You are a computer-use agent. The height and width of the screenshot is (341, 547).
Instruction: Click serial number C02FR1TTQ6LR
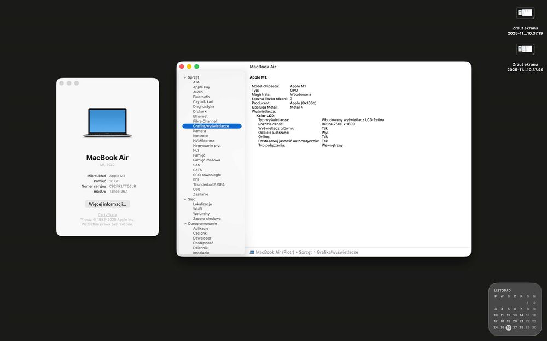[x=123, y=187]
